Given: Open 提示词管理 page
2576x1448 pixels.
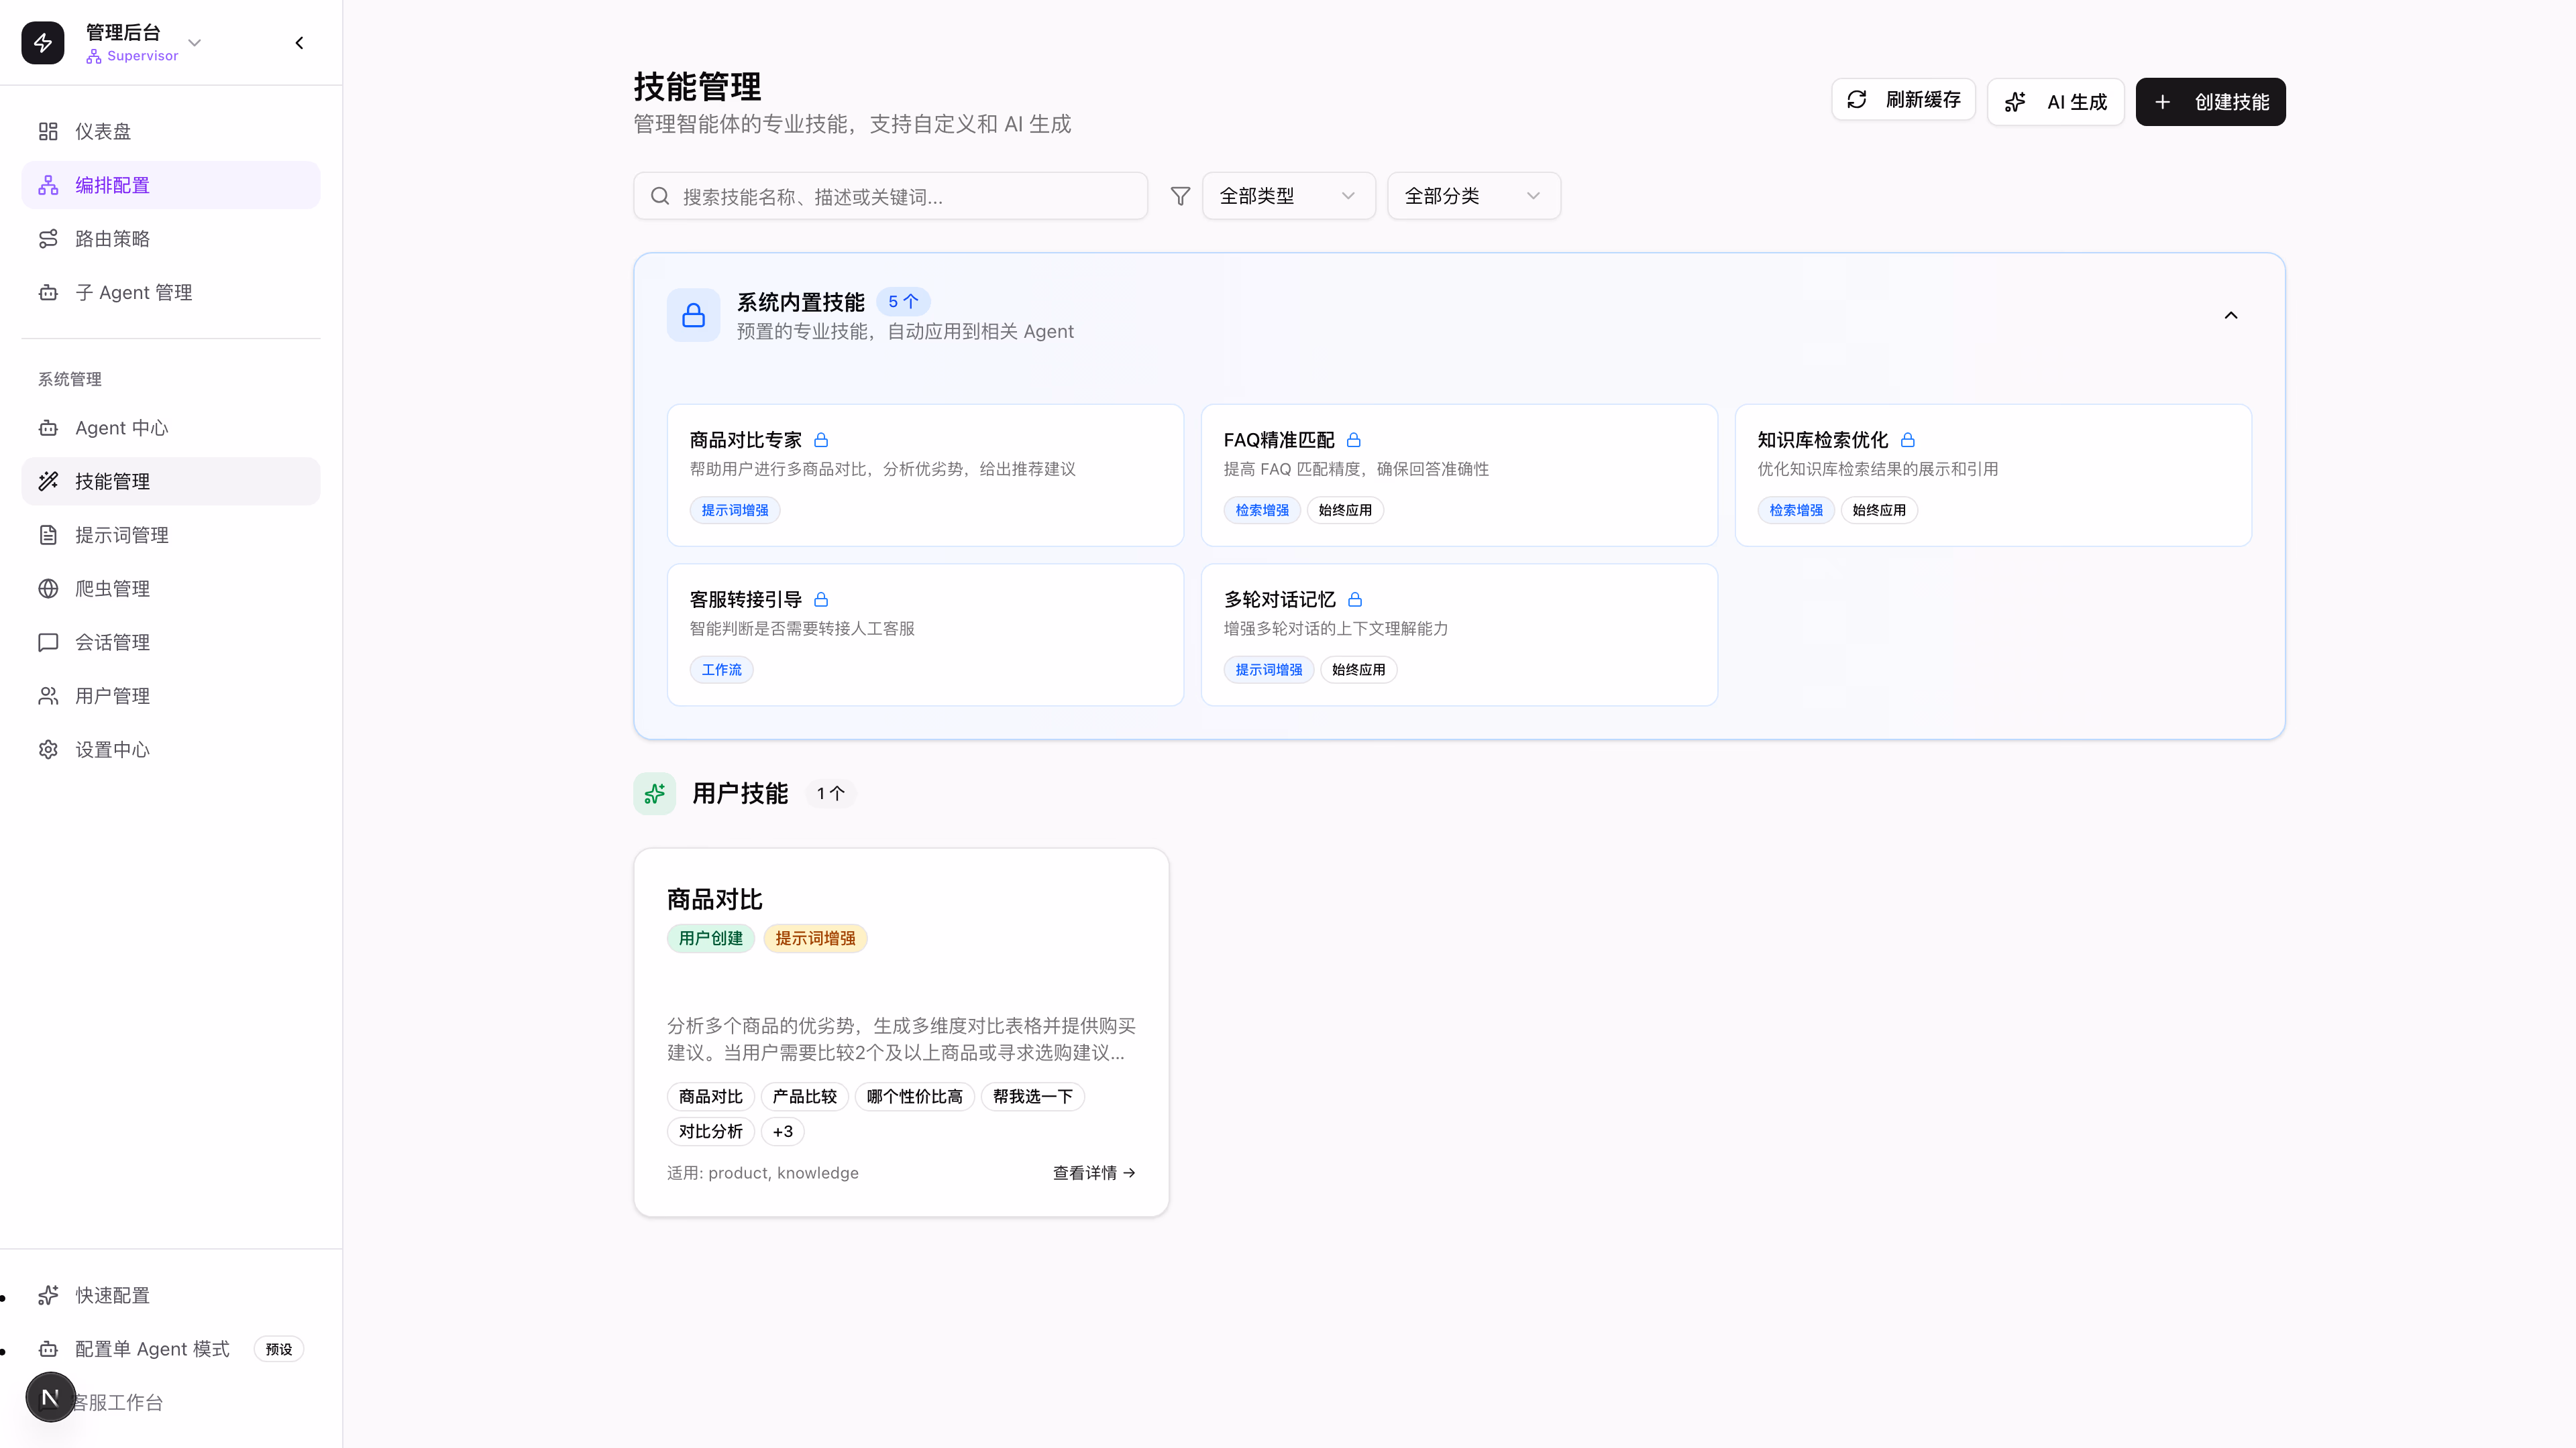Looking at the screenshot, I should 171,535.
